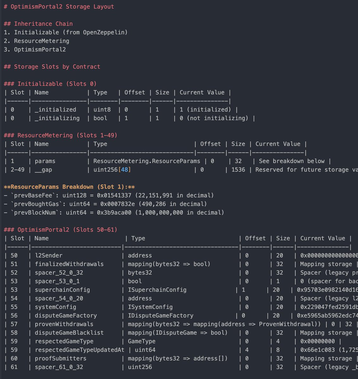This screenshot has width=358, height=379.
Task: Click the 'respectedGameTypeUpdatedAt' name cell
Action: pos(79,350)
